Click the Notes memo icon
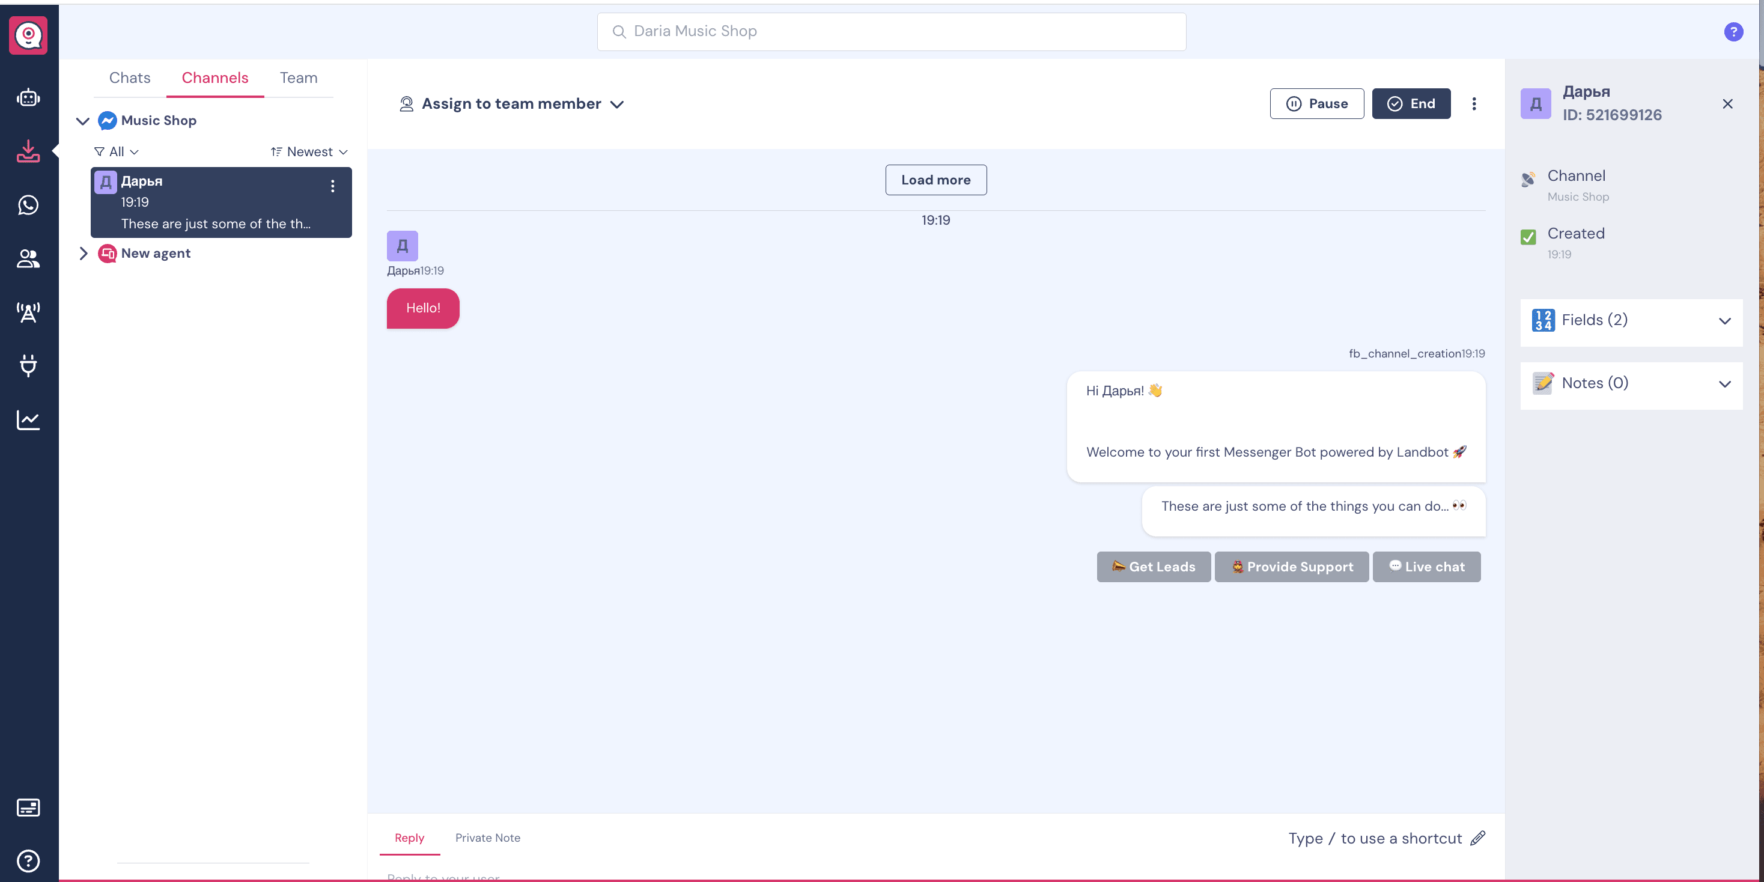This screenshot has width=1764, height=882. pyautogui.click(x=1544, y=383)
